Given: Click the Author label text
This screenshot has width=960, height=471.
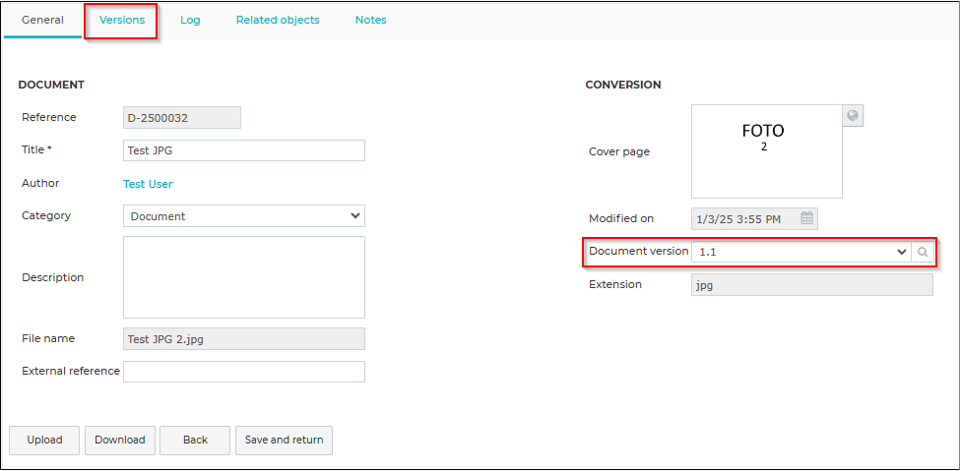Looking at the screenshot, I should [x=40, y=183].
